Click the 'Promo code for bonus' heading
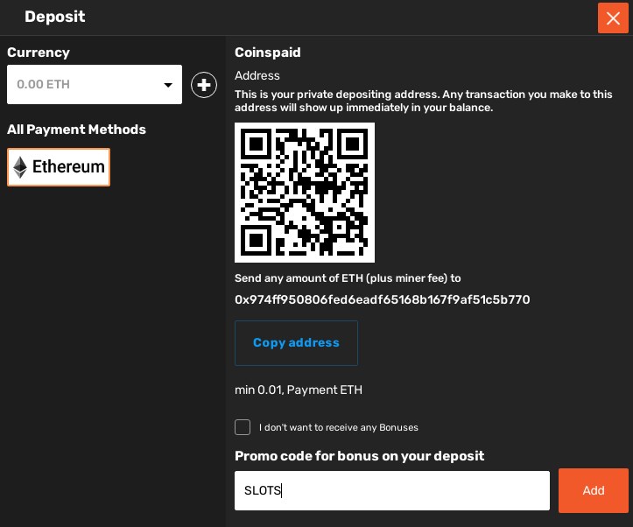 (x=359, y=456)
